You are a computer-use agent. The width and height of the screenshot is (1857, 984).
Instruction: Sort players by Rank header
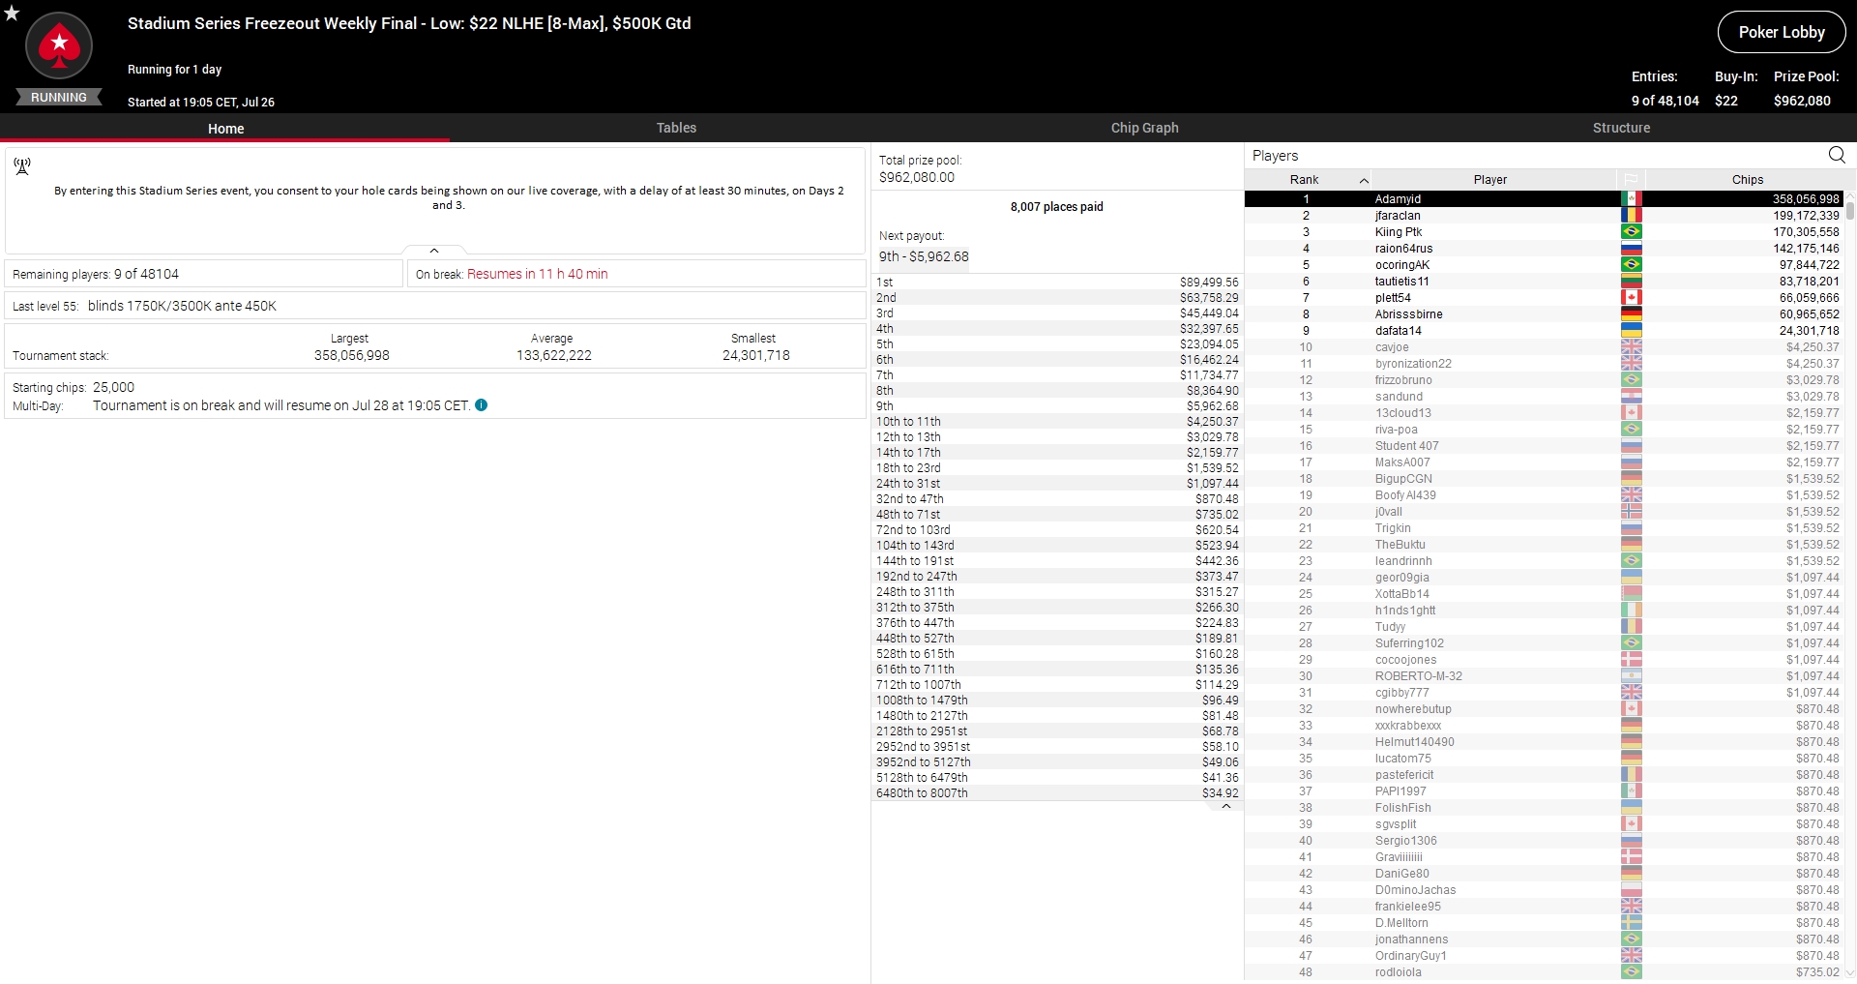1304,180
